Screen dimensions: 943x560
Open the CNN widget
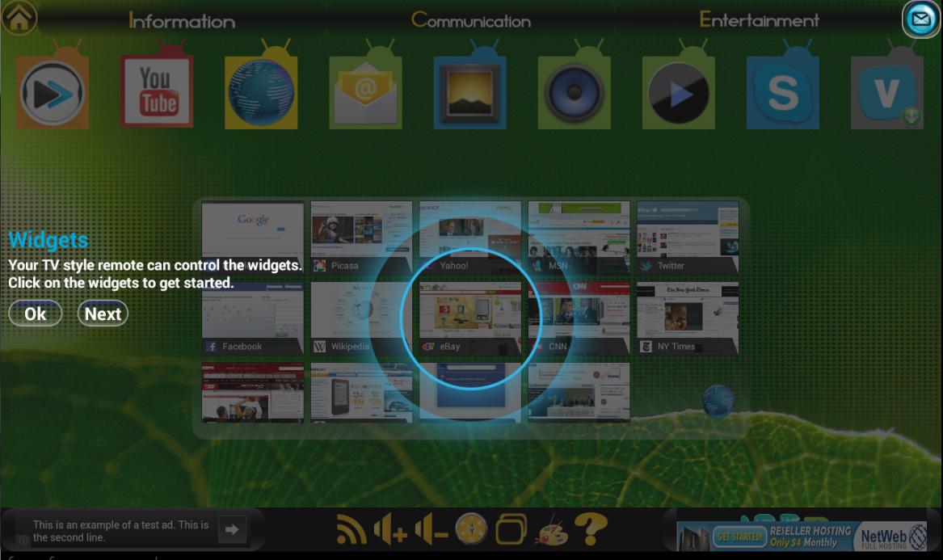[x=579, y=319]
